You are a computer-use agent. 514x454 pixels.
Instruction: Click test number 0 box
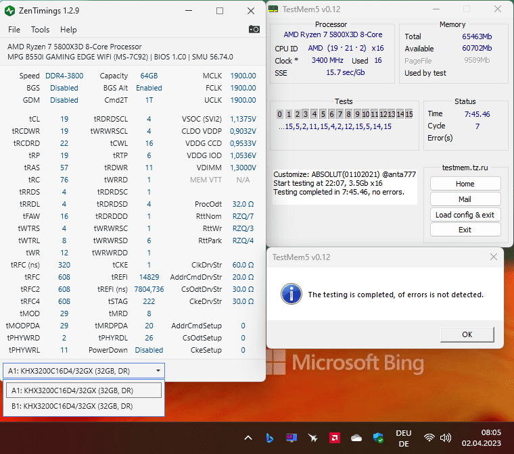279,114
